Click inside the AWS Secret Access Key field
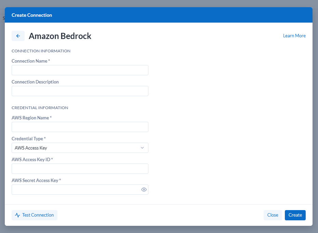The height and width of the screenshot is (233, 318). click(x=76, y=190)
